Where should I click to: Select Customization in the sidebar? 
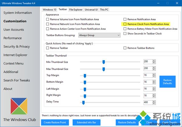[15, 21]
